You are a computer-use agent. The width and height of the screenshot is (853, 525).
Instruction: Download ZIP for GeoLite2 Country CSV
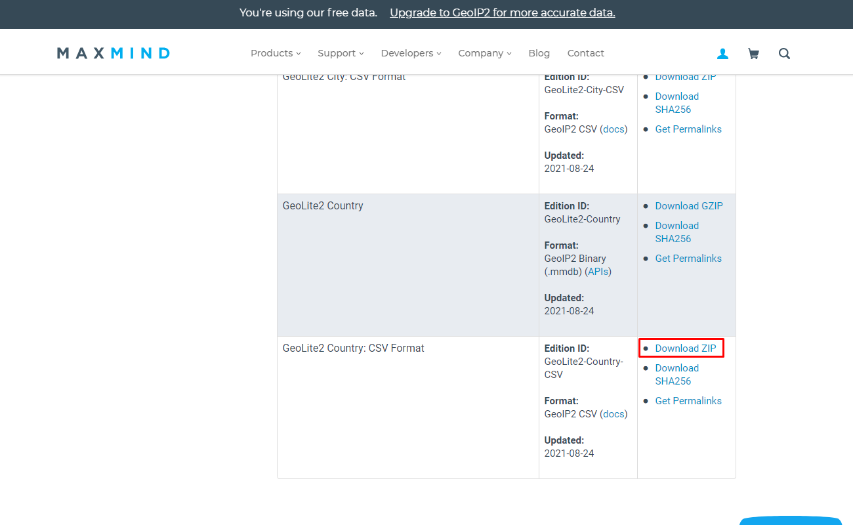[x=686, y=348]
